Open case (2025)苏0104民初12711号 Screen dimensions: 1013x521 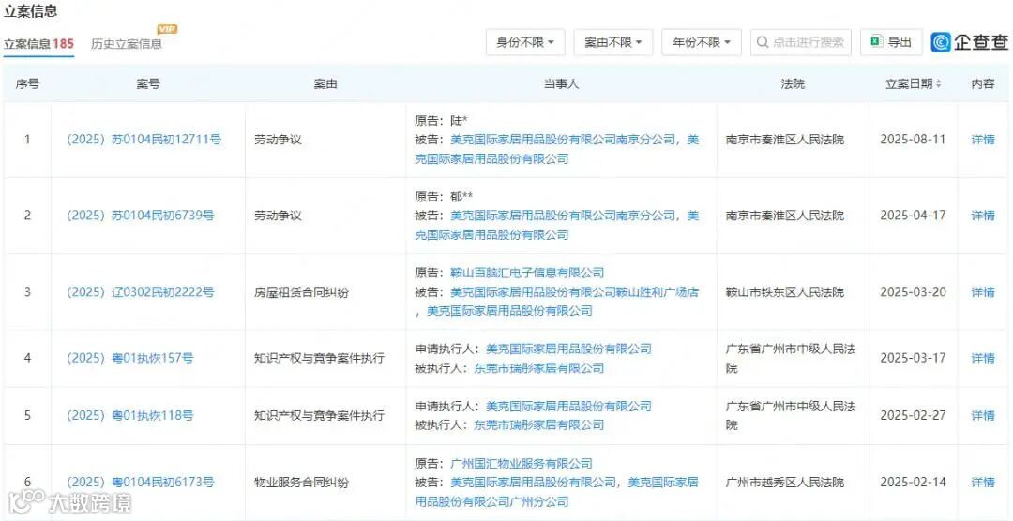pos(144,139)
